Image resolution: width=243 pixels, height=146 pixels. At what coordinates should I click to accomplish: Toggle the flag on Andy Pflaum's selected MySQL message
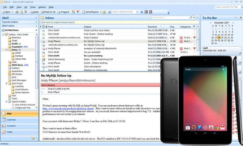coord(195,41)
